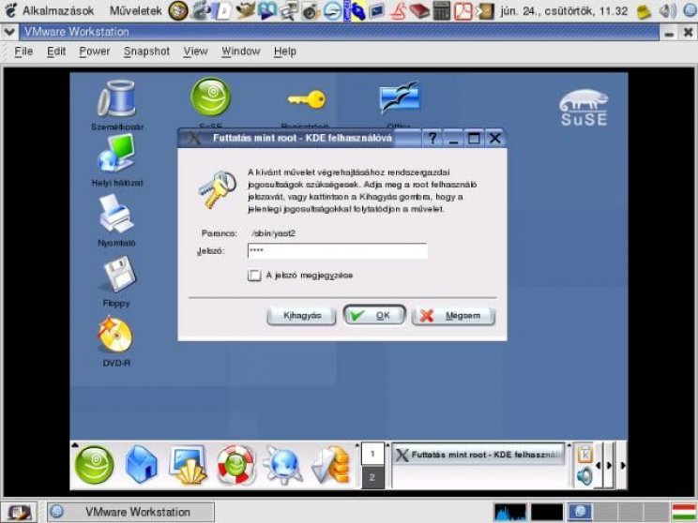Click the GNOME top panel volume speaker
Image resolution: width=698 pixels, height=523 pixels.
click(x=667, y=10)
